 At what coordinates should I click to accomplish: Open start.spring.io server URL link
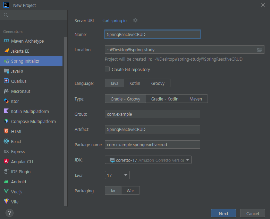click(114, 21)
